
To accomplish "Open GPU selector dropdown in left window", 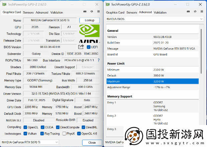I will [30, 142].
